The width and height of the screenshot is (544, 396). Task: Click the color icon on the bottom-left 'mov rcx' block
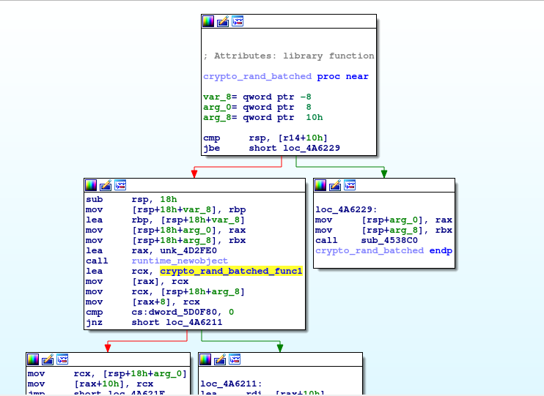[33, 359]
